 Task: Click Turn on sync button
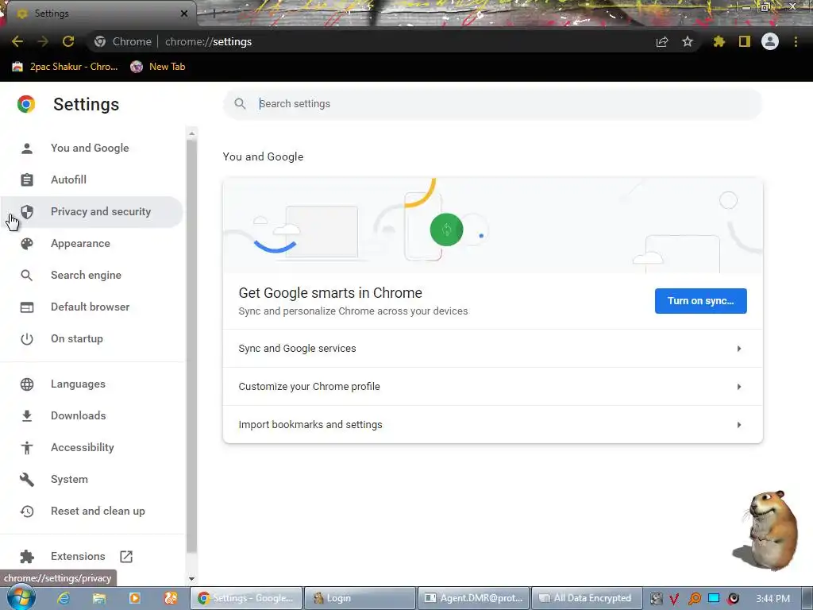click(700, 301)
